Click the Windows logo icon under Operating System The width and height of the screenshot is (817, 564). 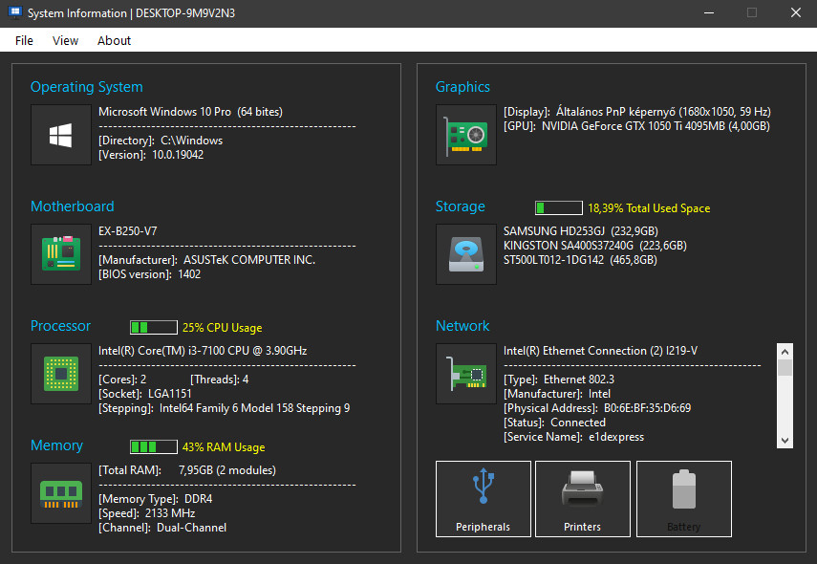[61, 135]
